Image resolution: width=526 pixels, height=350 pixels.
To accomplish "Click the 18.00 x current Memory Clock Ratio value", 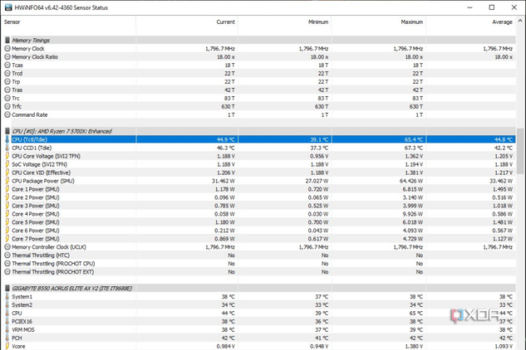I will [x=226, y=57].
